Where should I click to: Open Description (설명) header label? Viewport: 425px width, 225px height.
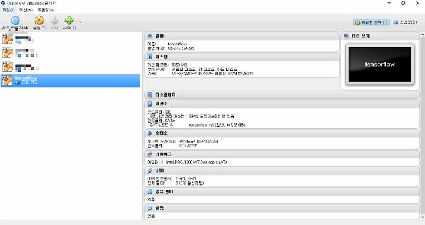click(x=159, y=208)
